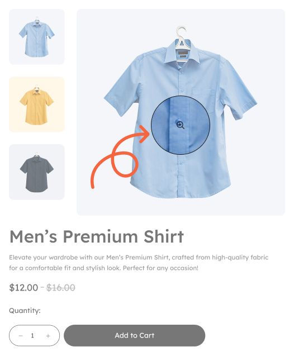Decrease quantity with the minus icon

(21, 335)
